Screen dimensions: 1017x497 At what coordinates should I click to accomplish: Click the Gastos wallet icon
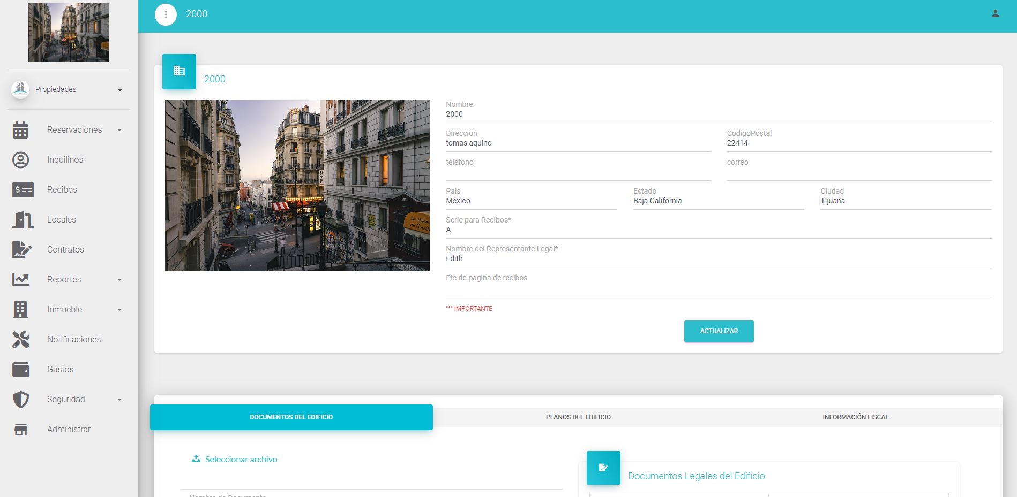click(21, 370)
